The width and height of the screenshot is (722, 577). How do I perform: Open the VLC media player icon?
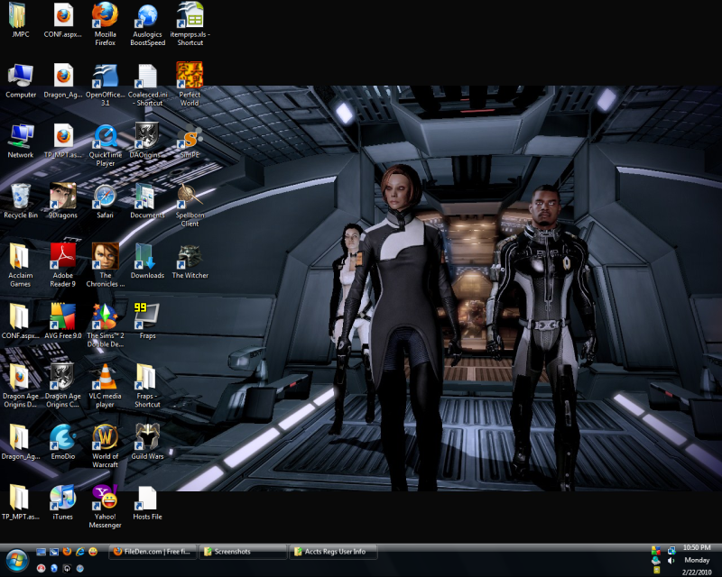pyautogui.click(x=106, y=377)
